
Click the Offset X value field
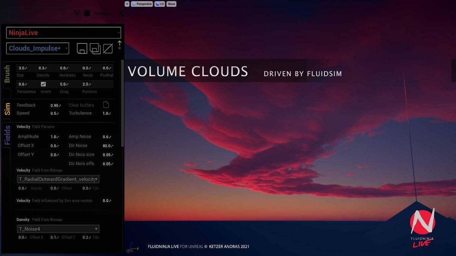[55, 146]
